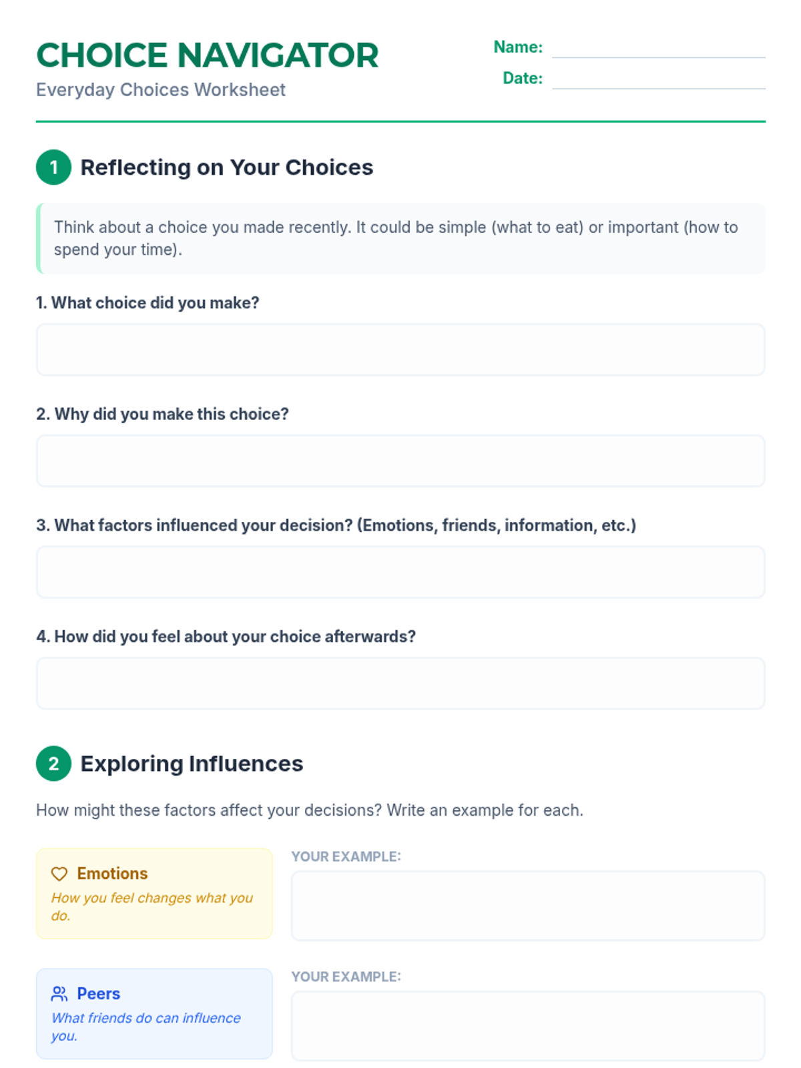Select the blue Peers card

click(154, 1013)
